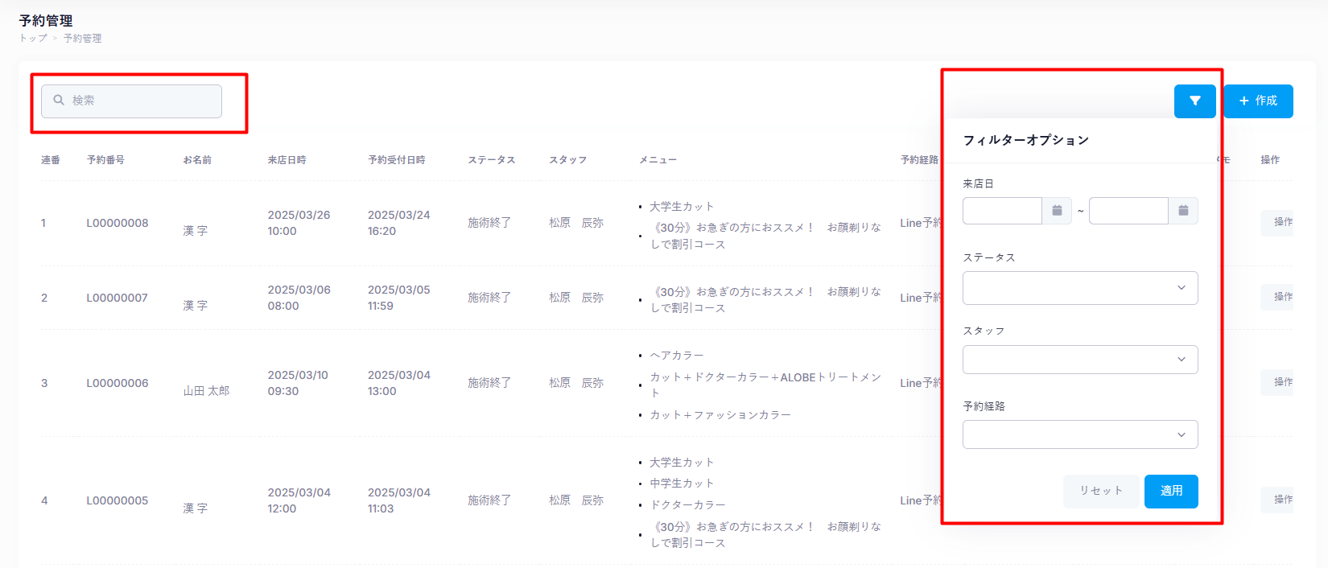The height and width of the screenshot is (568, 1328).
Task: Click the 来店日 end date input
Action: pyautogui.click(x=1128, y=211)
